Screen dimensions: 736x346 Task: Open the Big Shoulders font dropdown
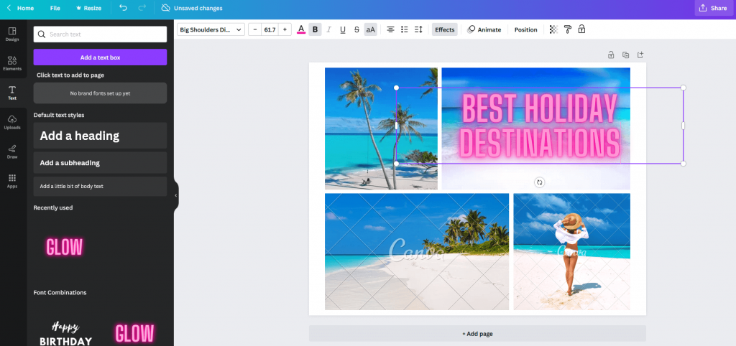[x=211, y=29]
